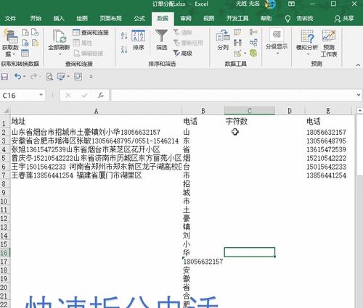The image size is (363, 308).
Task: Select cell B17 with 18056632157
Action: (203, 262)
